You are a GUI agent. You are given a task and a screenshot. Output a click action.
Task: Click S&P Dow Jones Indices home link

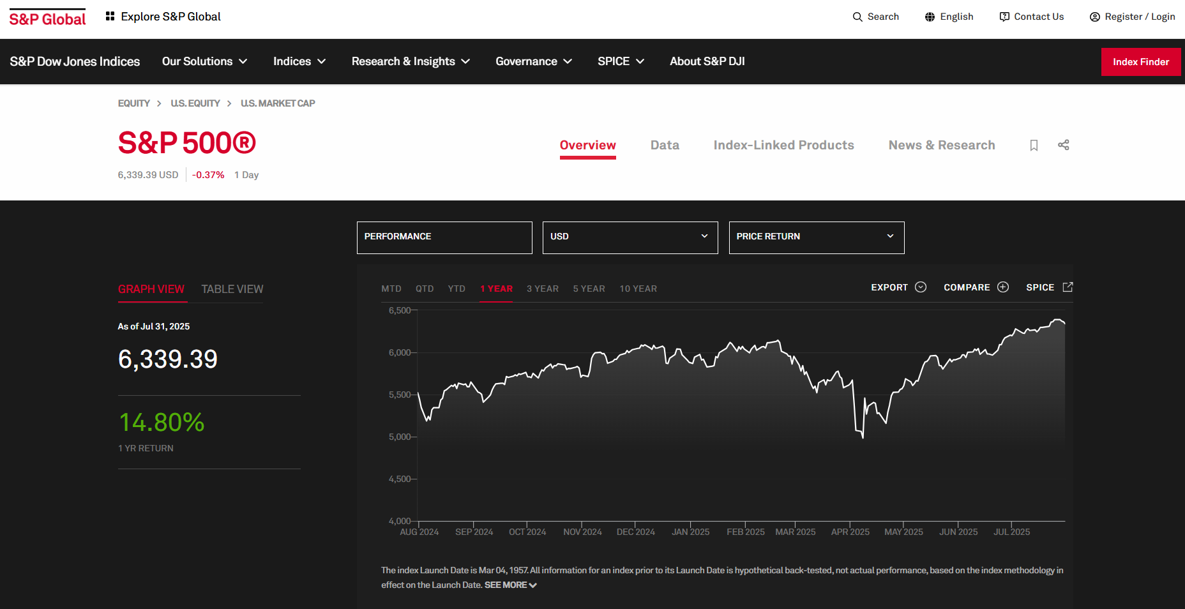coord(75,61)
